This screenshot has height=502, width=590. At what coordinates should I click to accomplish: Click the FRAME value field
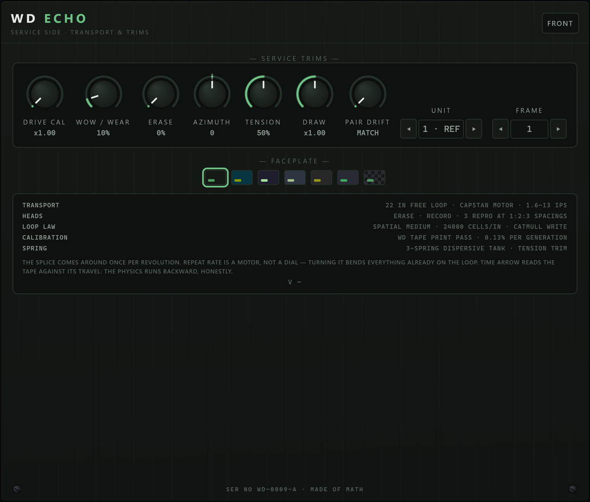529,129
